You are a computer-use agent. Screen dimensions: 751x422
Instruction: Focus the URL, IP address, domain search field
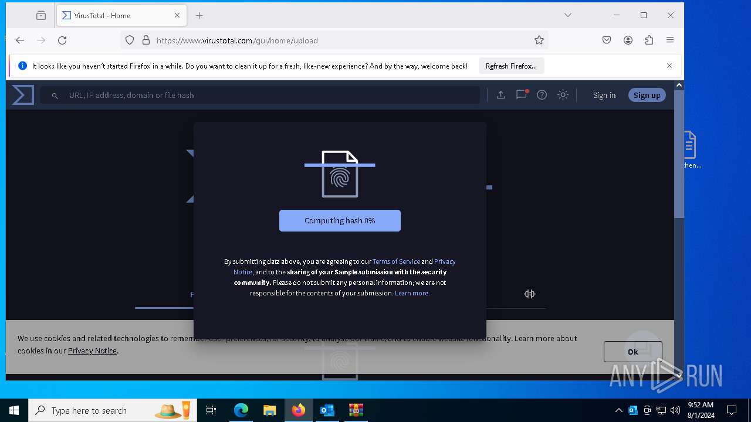click(260, 95)
